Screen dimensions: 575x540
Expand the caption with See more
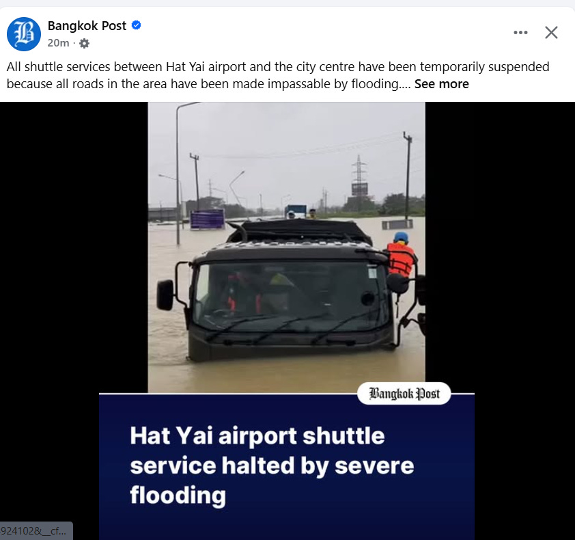coord(442,84)
